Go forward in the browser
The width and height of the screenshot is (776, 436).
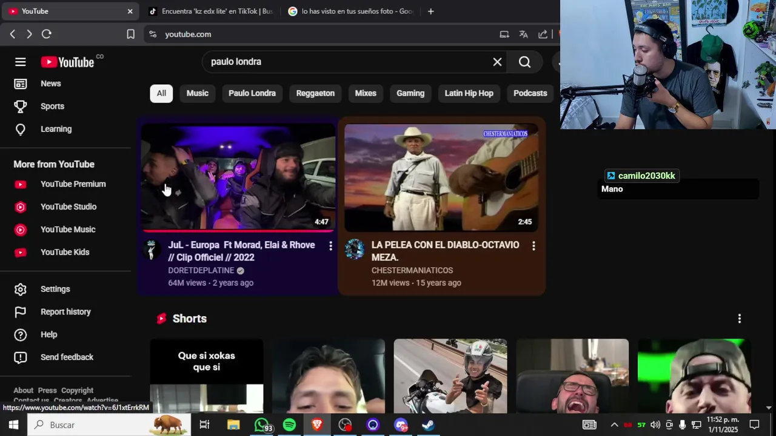29,35
